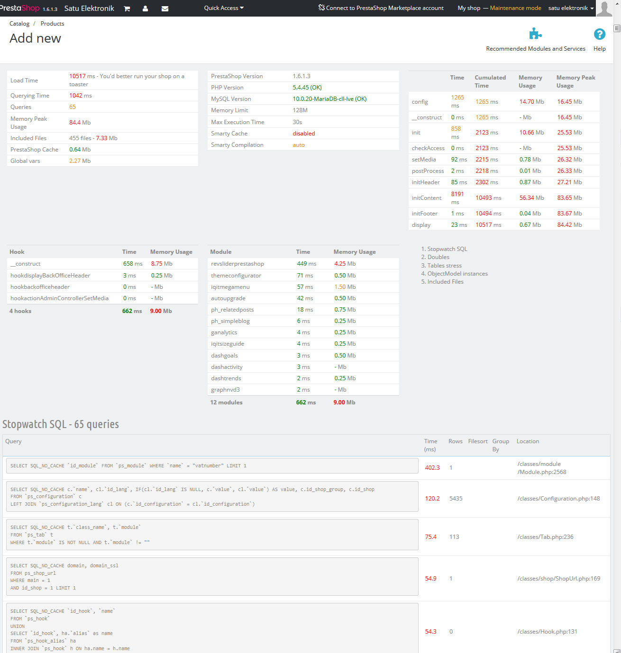Click the customers person icon in header

pos(146,9)
